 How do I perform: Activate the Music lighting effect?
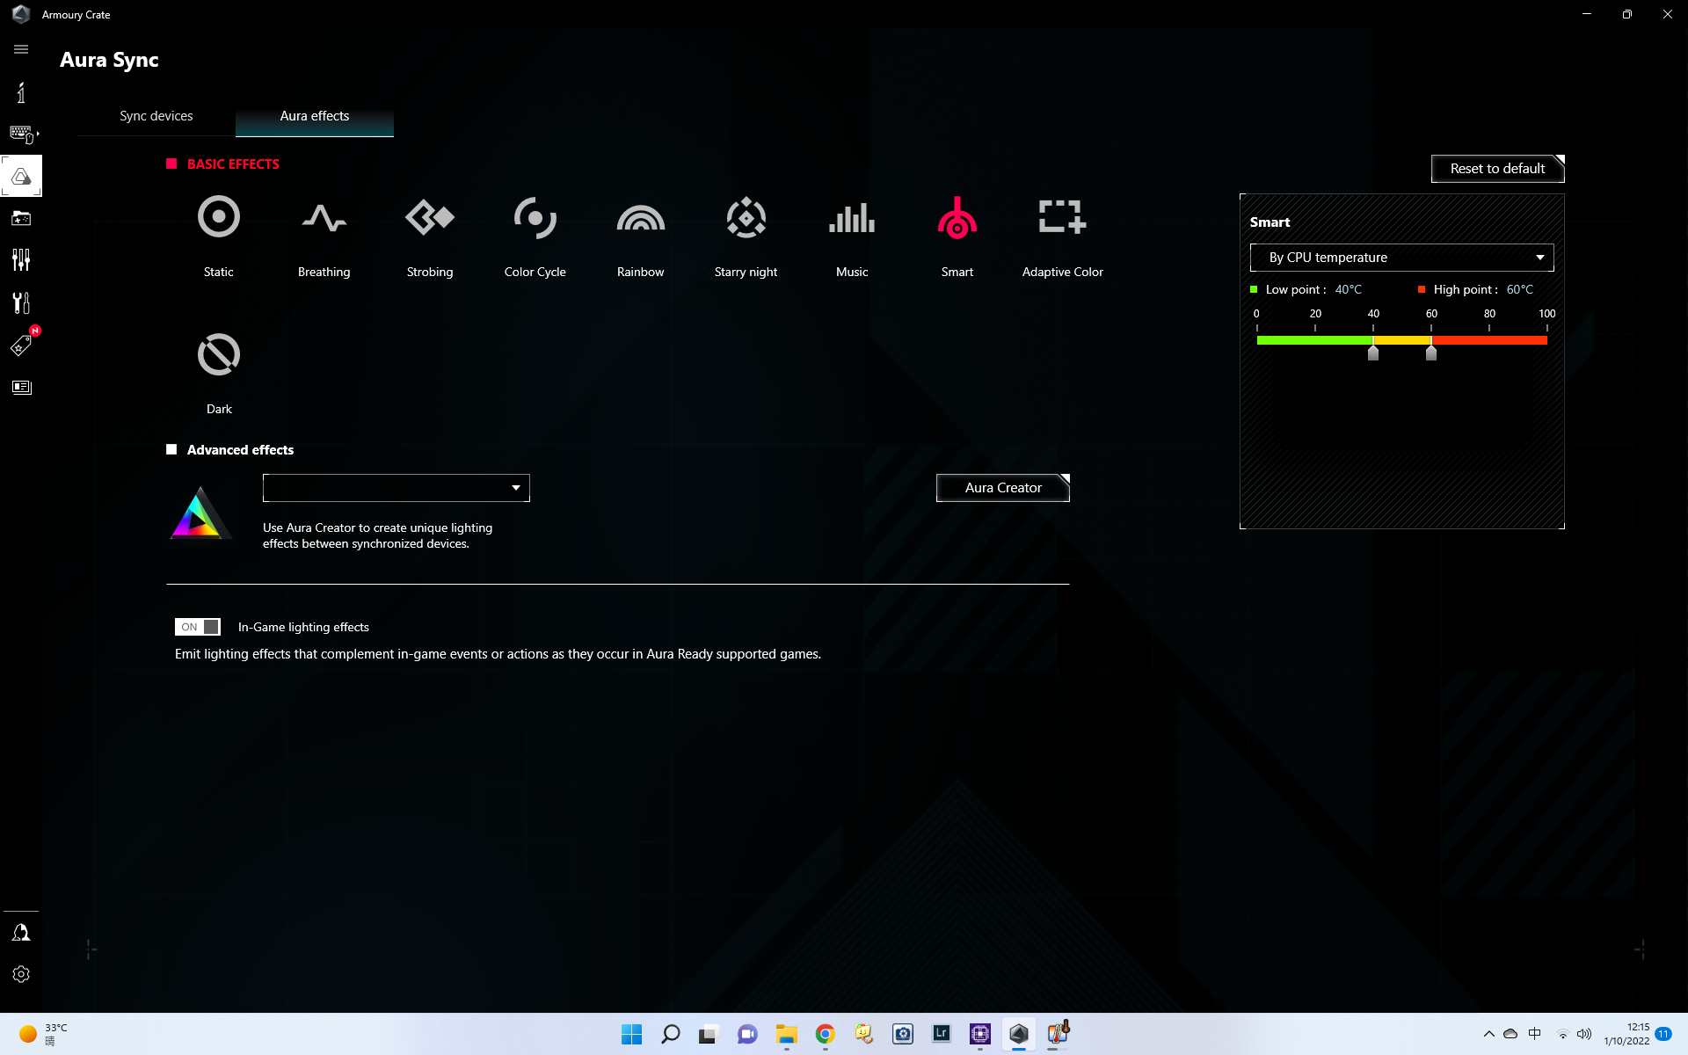(852, 217)
